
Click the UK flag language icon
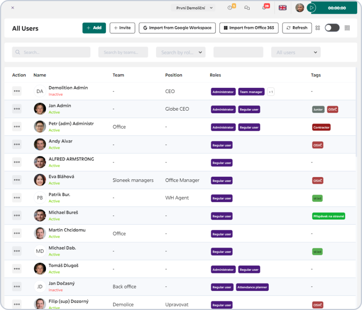click(x=282, y=8)
